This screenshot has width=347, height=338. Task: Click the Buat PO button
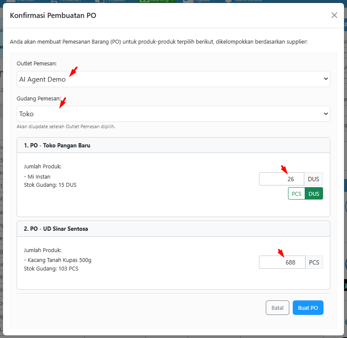pyautogui.click(x=308, y=308)
